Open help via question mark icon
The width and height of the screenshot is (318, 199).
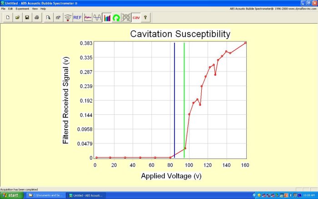[145, 18]
